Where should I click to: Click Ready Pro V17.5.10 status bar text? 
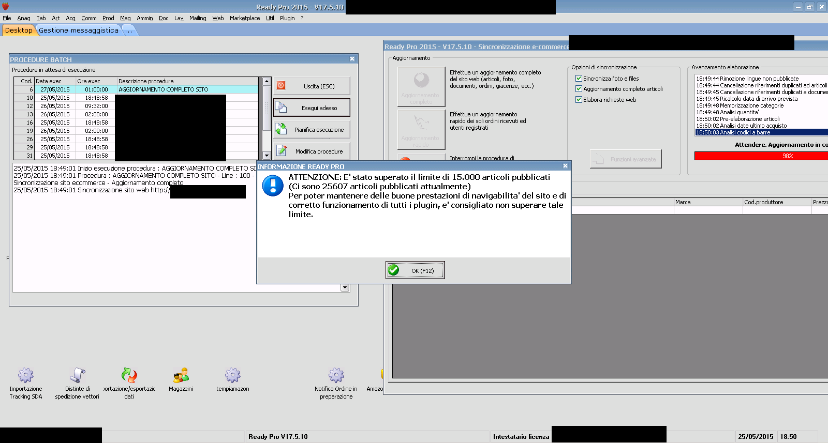pyautogui.click(x=278, y=436)
